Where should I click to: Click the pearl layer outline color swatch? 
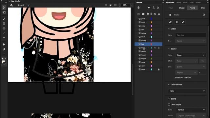point(151,19)
